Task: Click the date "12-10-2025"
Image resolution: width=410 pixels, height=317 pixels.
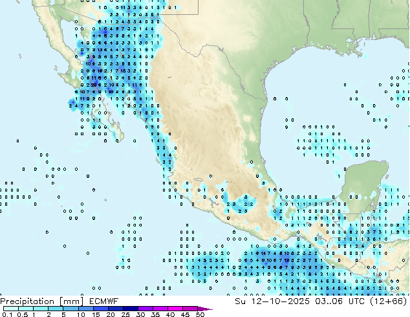Action: click(280, 301)
